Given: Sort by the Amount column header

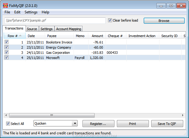Looking at the screenshot, I should (x=97, y=36).
